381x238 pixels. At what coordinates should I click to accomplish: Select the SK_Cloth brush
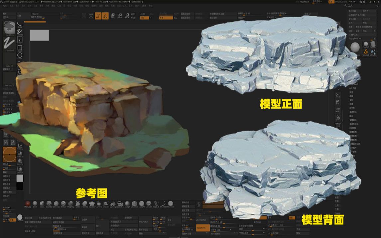[149, 203]
